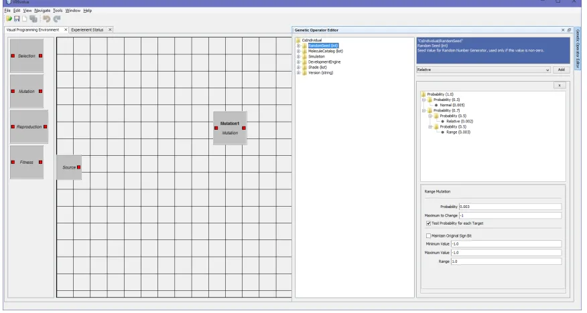Click the Source node on the canvas
This screenshot has width=587, height=313.
(x=69, y=167)
